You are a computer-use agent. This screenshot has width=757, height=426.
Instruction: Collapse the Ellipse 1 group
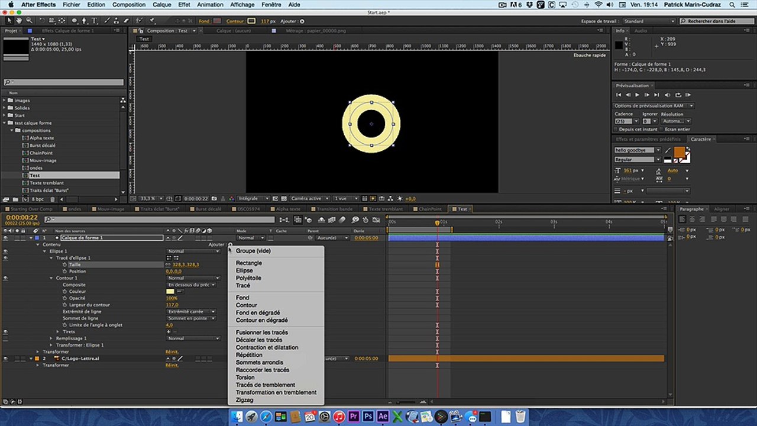point(44,251)
